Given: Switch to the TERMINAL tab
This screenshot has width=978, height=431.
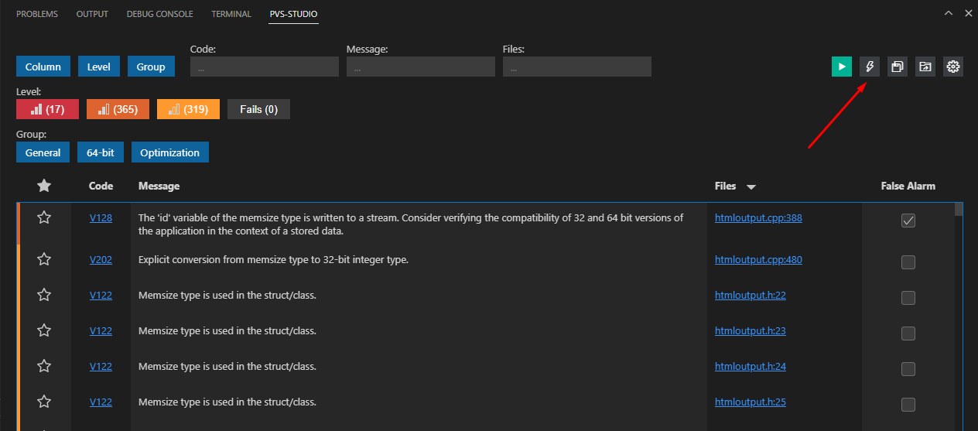Looking at the screenshot, I should (231, 14).
